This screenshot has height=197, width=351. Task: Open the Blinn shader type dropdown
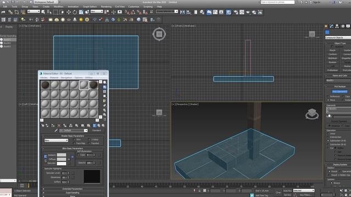click(x=56, y=140)
